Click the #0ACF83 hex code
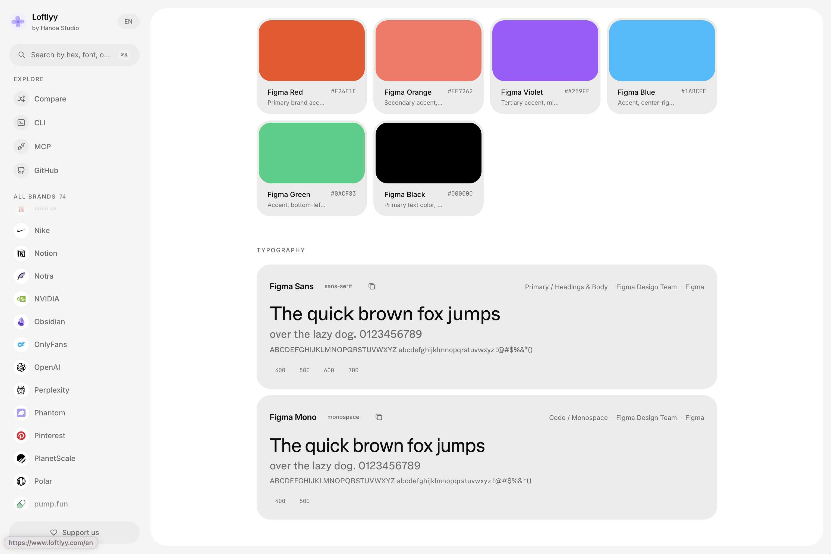Screen dimensions: 831x554 [x=343, y=194]
